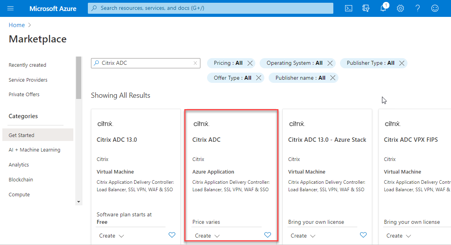Favorite Citrix ADC 13.0 - Azure Stack heart
451x245 pixels.
point(363,235)
